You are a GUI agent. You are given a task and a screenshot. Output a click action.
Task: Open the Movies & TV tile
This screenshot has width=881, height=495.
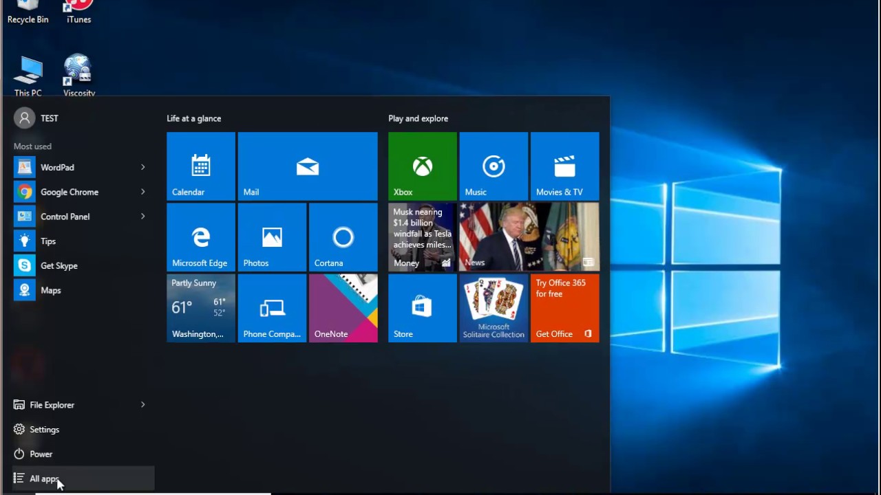(x=565, y=166)
